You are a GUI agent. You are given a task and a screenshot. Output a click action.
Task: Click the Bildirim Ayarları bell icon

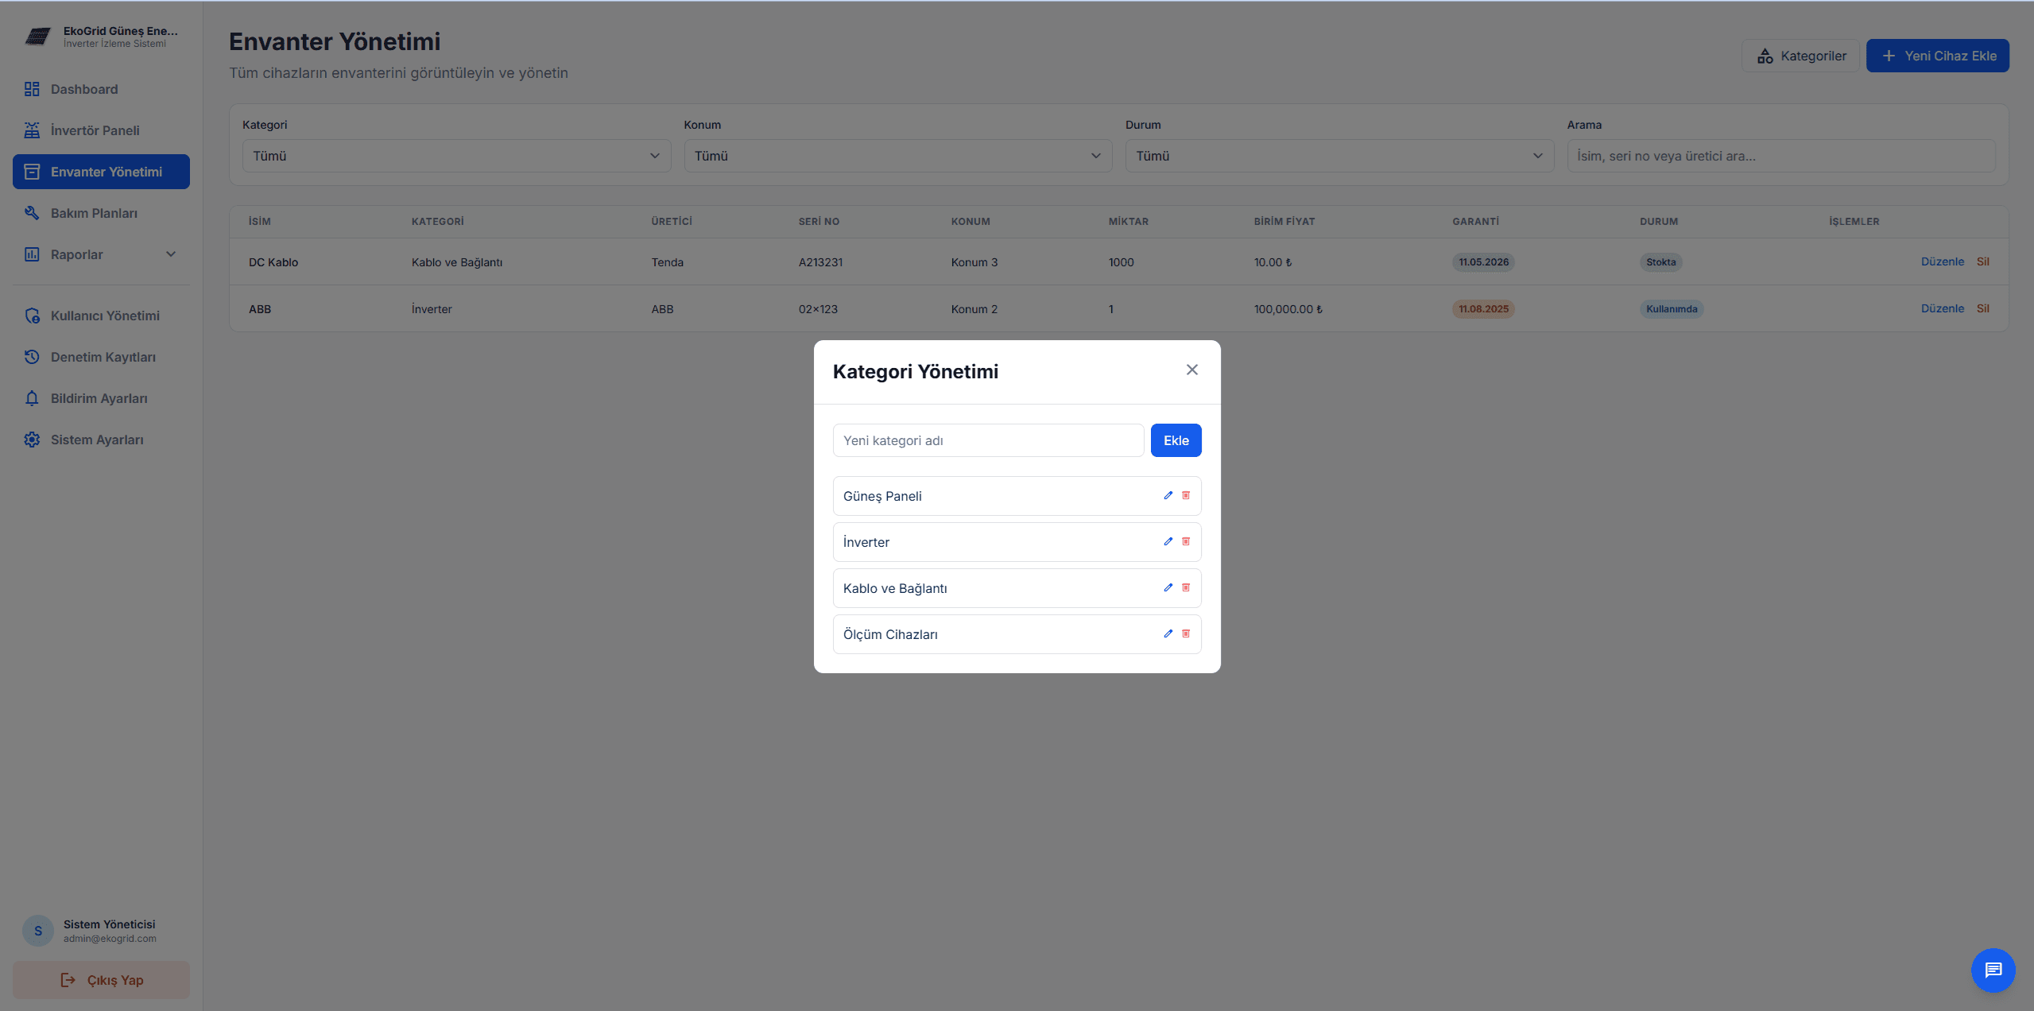(32, 398)
